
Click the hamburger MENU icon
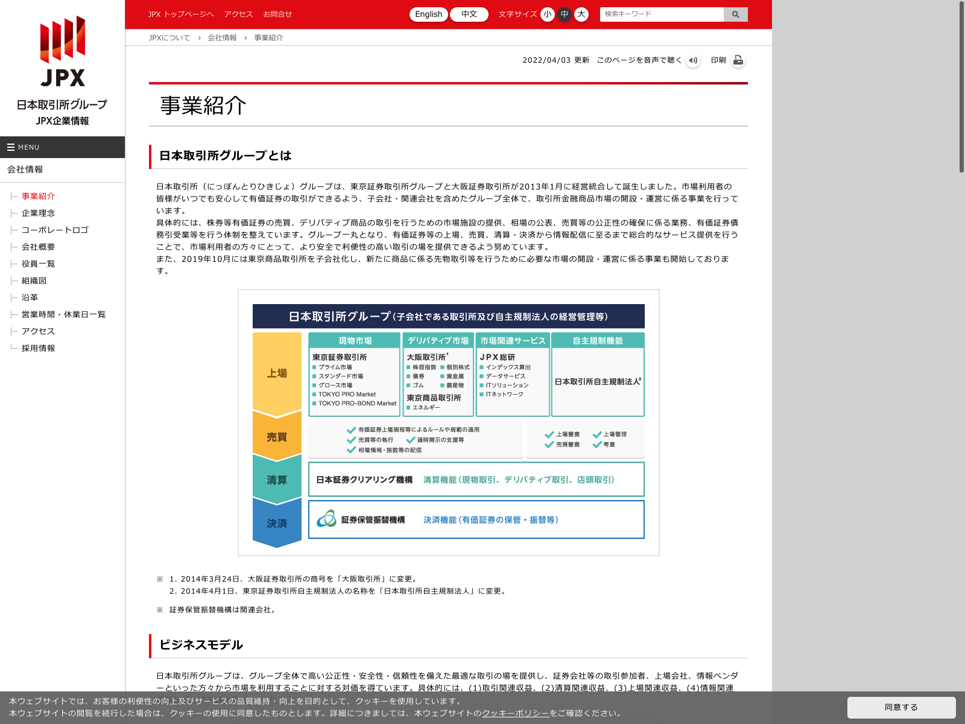coord(11,147)
